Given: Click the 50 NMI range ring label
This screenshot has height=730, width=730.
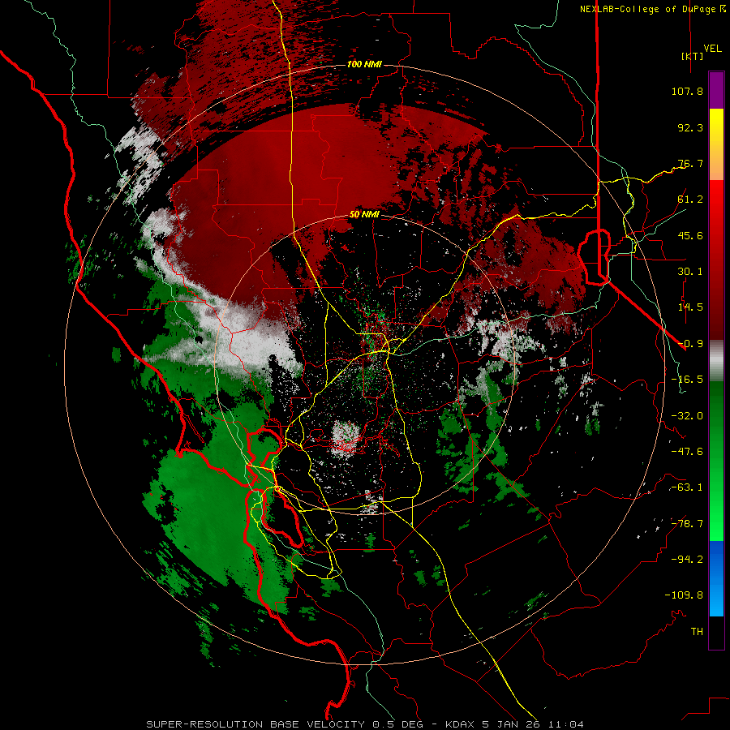Looking at the screenshot, I should point(364,215).
